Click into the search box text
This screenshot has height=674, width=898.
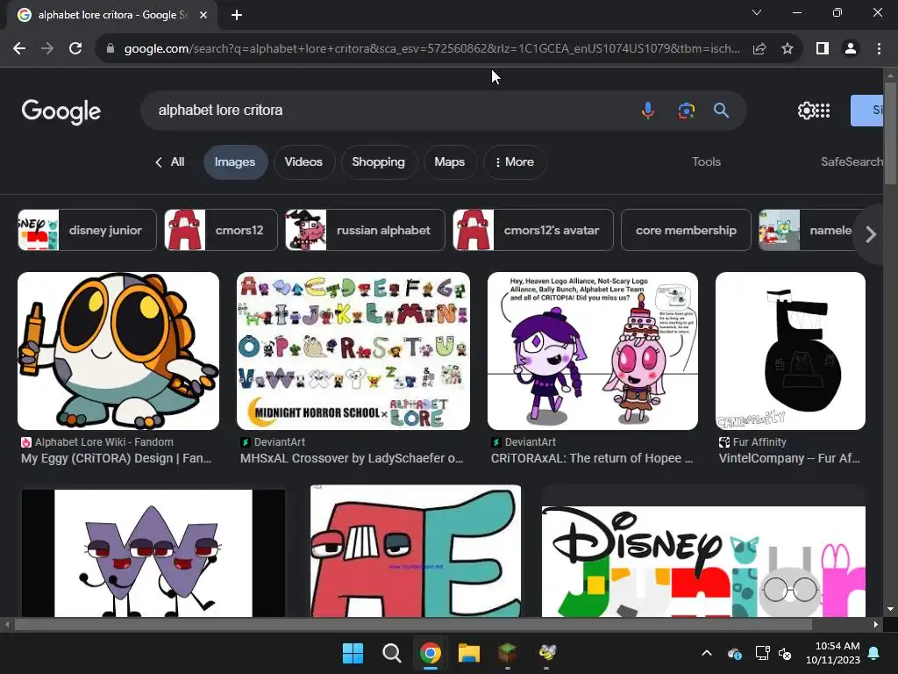[220, 110]
